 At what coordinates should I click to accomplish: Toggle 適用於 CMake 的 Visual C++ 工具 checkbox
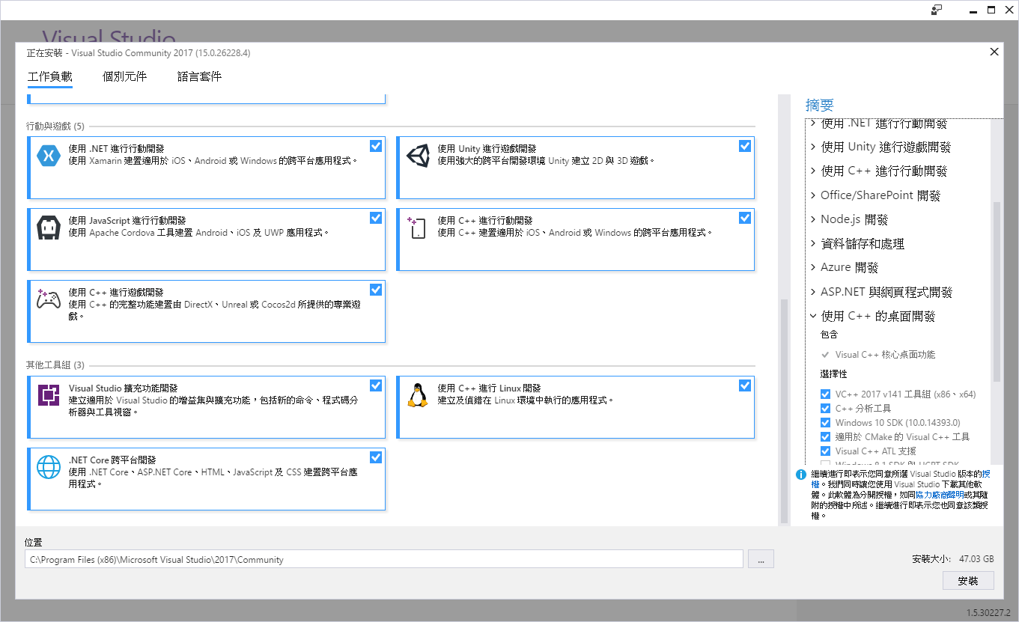[x=825, y=437]
